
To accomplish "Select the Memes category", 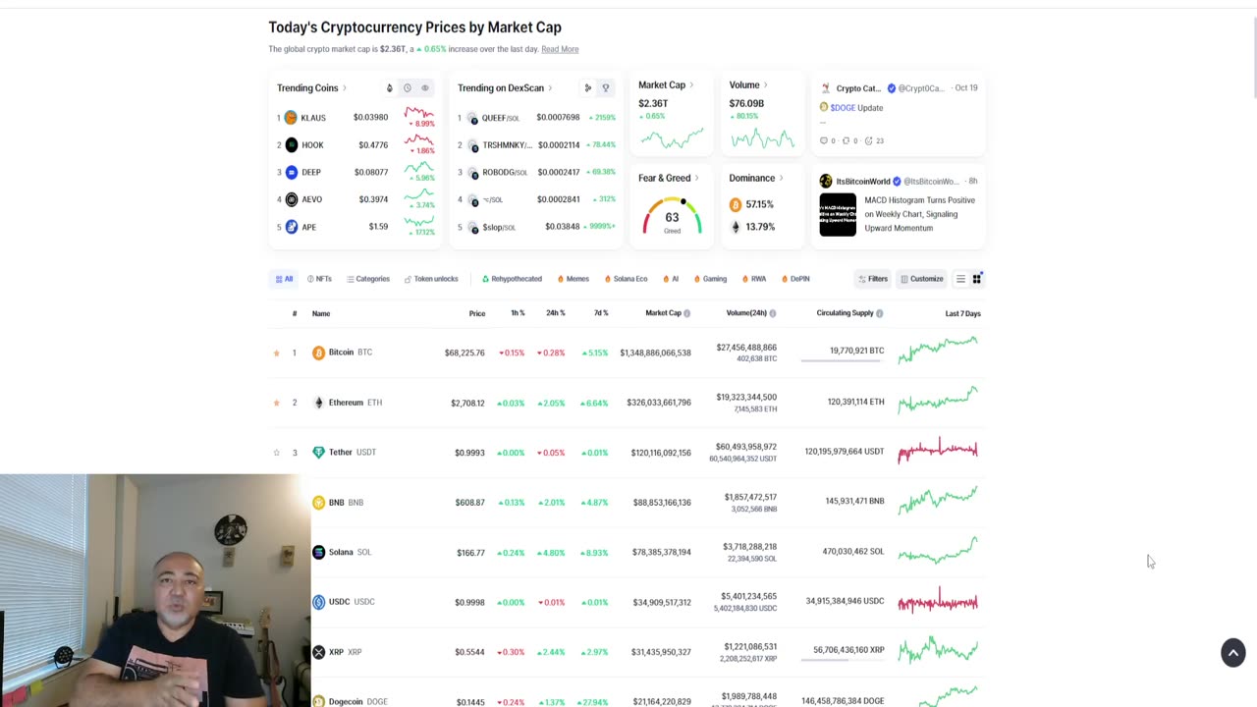I will tap(574, 279).
